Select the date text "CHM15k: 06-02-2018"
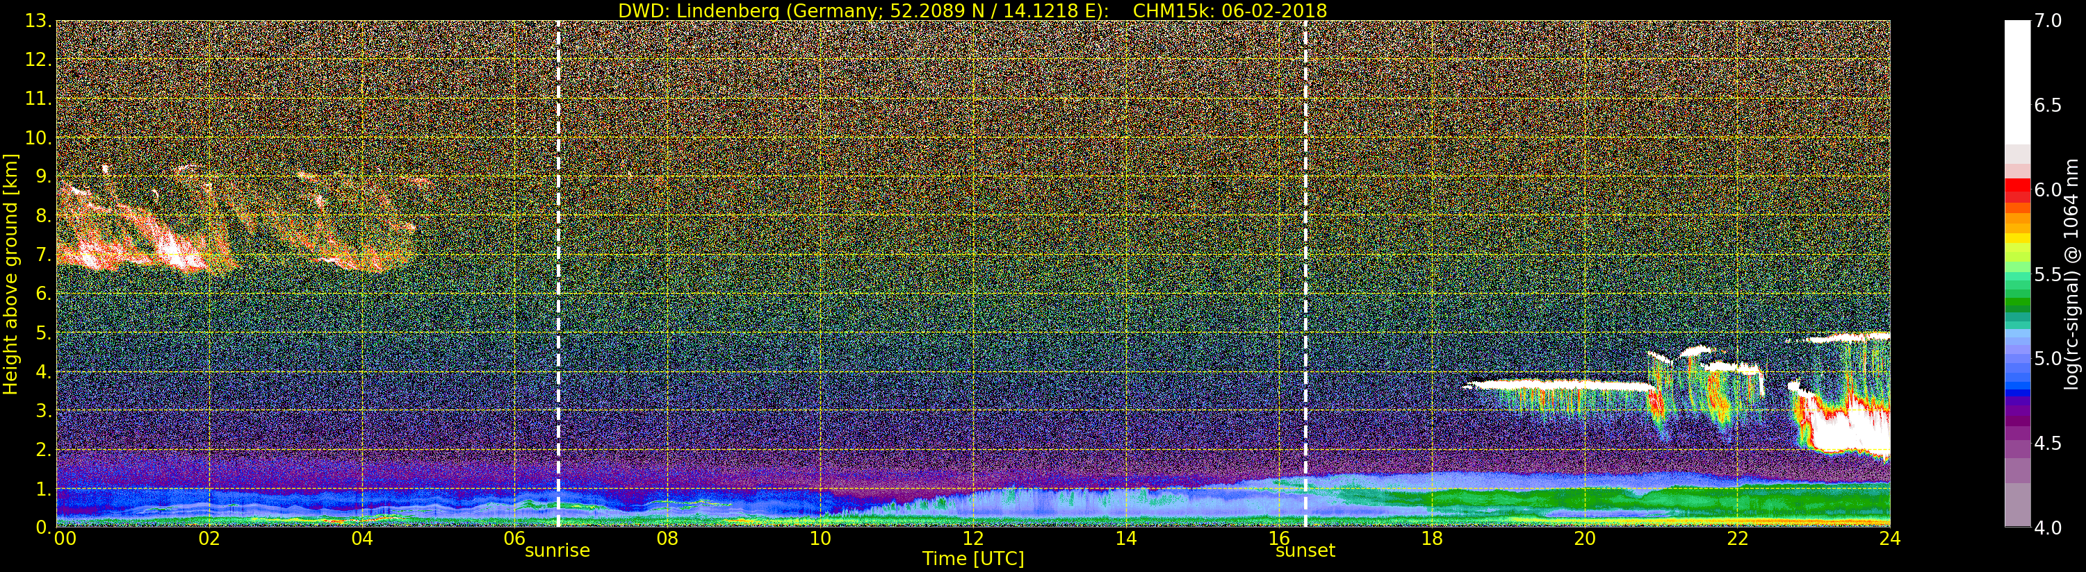 [1230, 10]
